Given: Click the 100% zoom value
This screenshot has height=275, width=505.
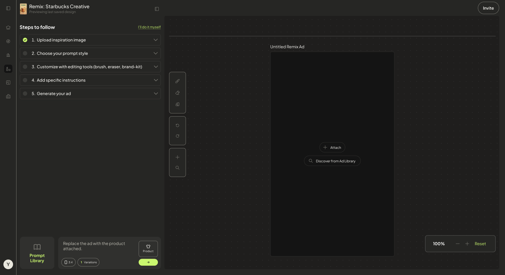Looking at the screenshot, I should tap(439, 243).
